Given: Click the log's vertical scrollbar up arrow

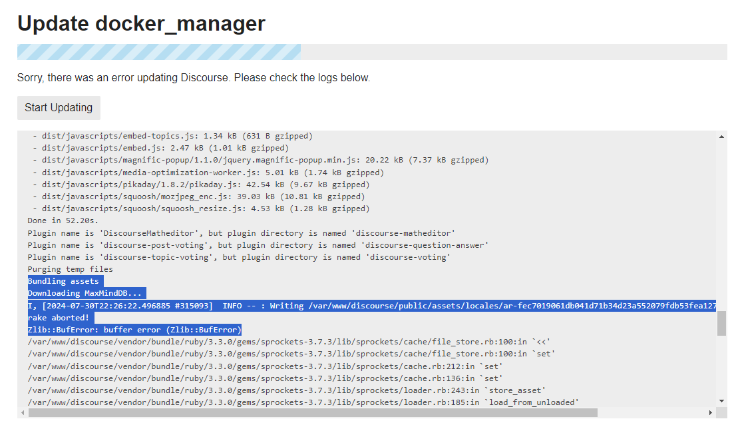Looking at the screenshot, I should coord(722,137).
